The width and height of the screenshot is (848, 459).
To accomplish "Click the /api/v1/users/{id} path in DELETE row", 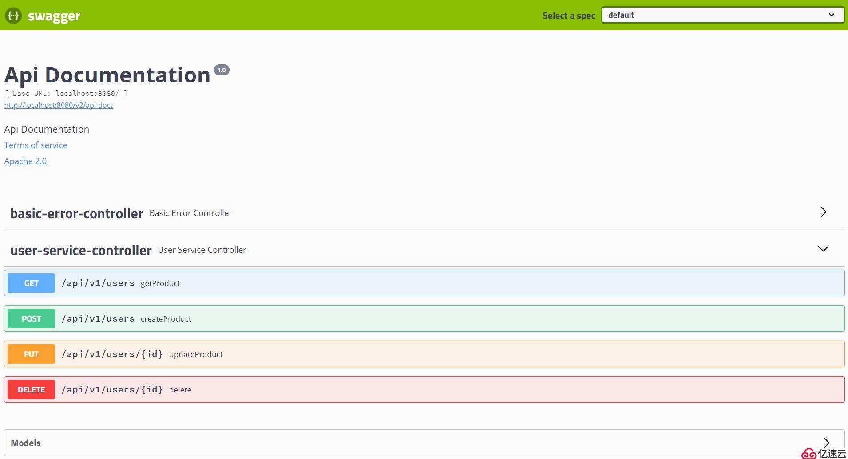I will point(112,390).
